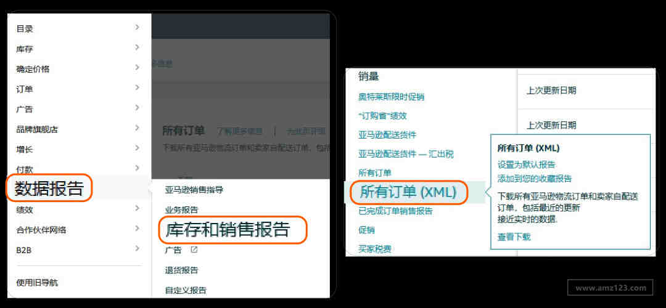Expand the 库存 menu chevron
Image resolution: width=666 pixels, height=308 pixels.
click(x=137, y=47)
